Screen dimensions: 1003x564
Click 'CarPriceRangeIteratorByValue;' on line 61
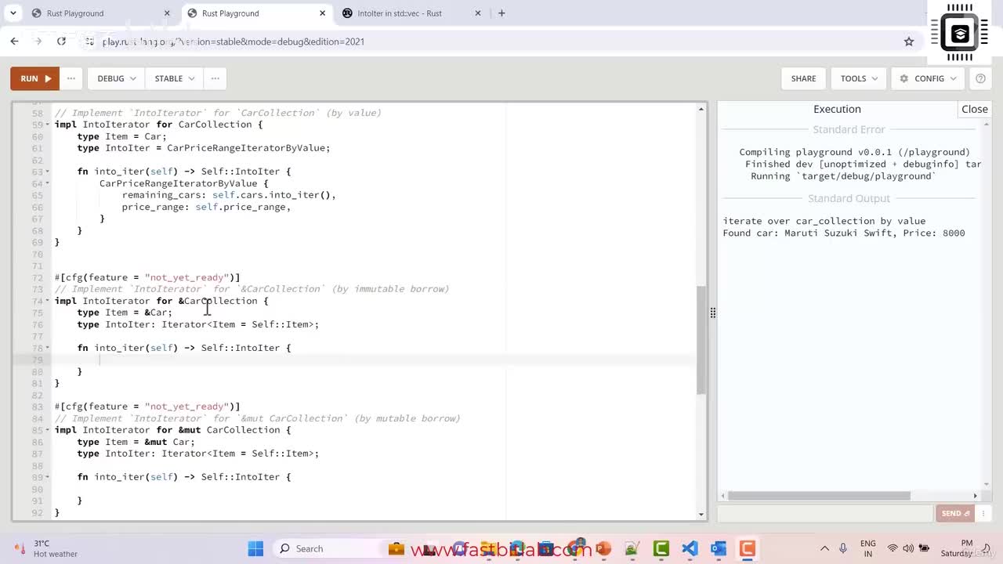click(248, 148)
